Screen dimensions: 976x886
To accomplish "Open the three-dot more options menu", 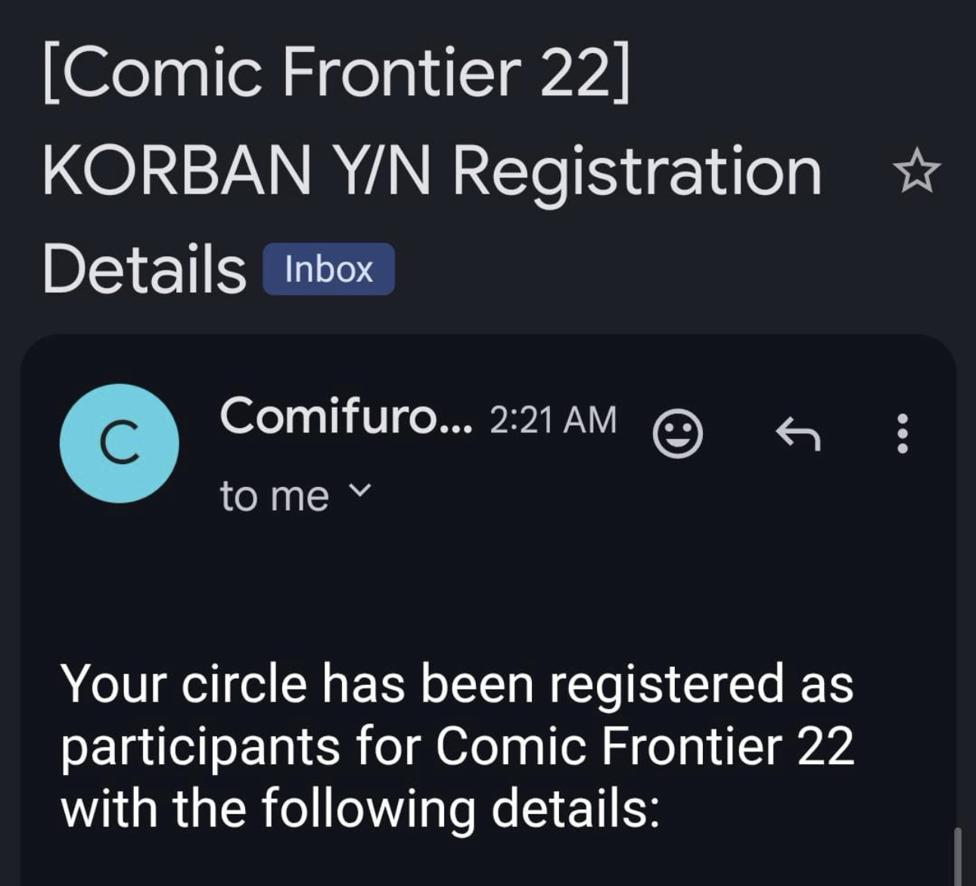I will tap(901, 433).
